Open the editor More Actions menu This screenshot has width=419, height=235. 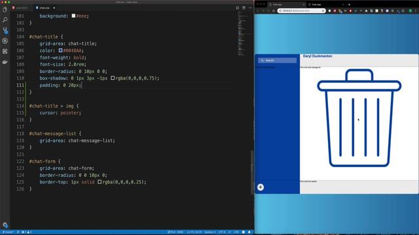point(250,8)
